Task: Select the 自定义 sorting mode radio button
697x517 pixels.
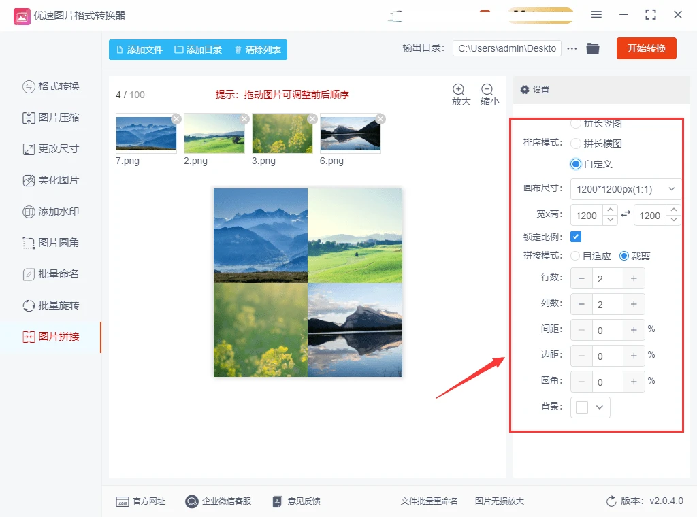Action: (574, 163)
